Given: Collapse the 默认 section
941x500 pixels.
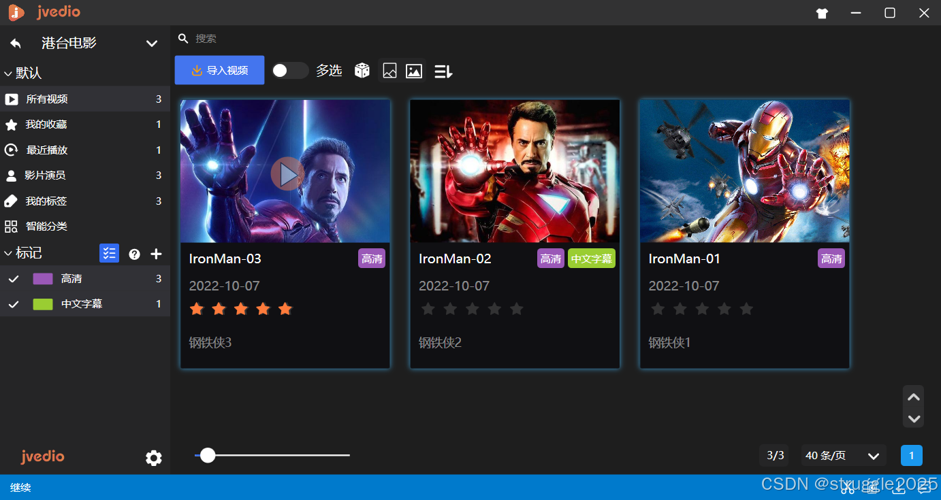Looking at the screenshot, I should [x=8, y=73].
